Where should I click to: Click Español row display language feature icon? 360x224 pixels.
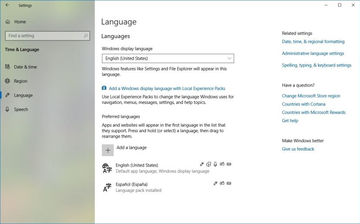(215, 184)
